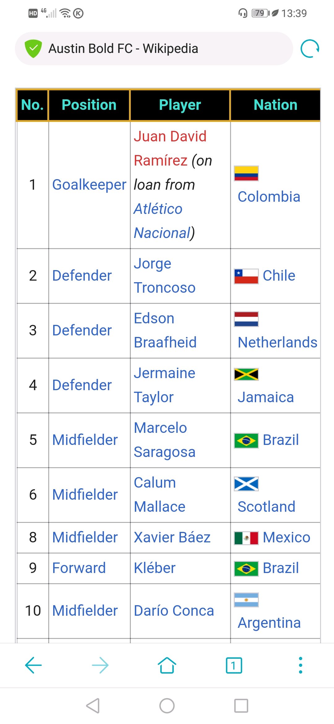Open the three-dot browser menu
The width and height of the screenshot is (334, 724).
[x=300, y=665]
